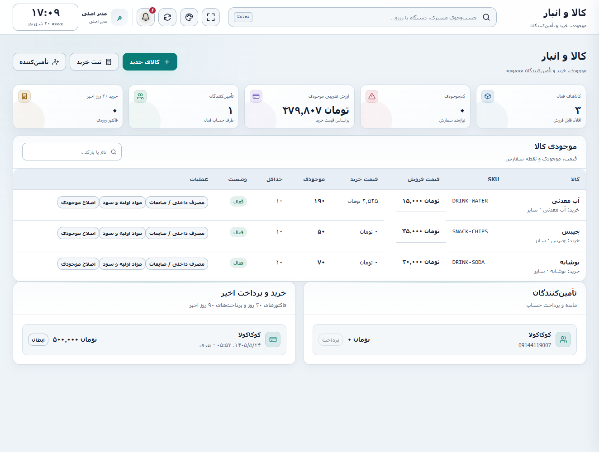
Task: Click the refresh arrows icon
Action: [167, 17]
